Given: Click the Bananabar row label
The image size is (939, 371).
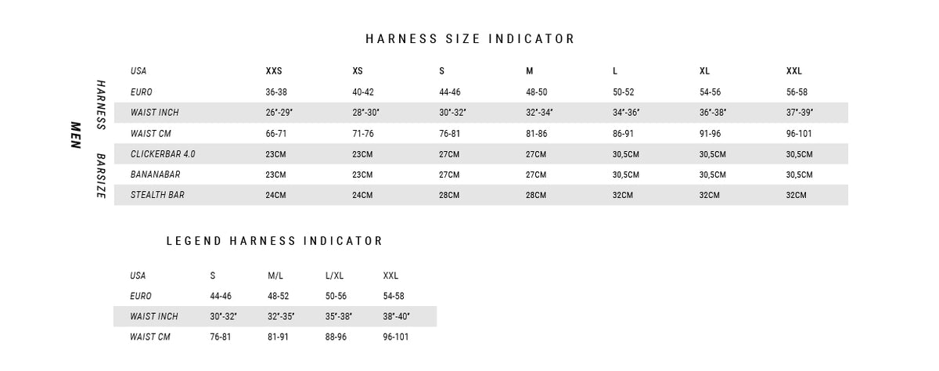Looking at the screenshot, I should [156, 175].
